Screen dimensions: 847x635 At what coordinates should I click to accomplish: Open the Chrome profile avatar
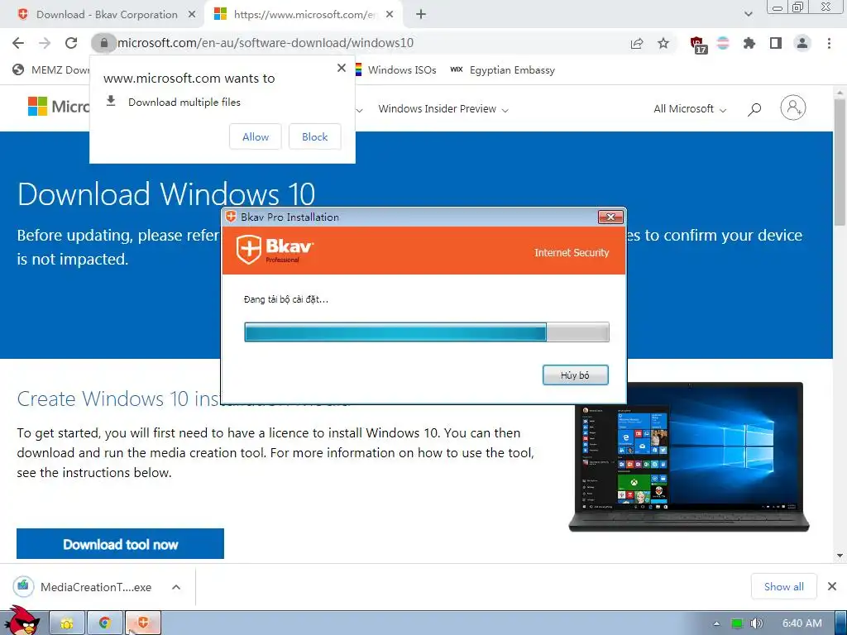pos(802,43)
